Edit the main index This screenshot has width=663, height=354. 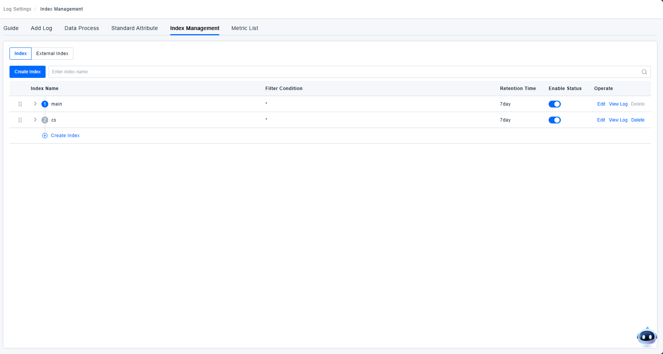click(x=601, y=104)
